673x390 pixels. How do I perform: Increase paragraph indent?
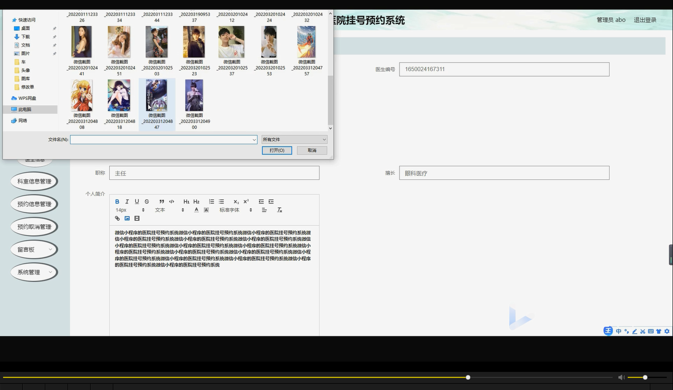[x=271, y=202]
